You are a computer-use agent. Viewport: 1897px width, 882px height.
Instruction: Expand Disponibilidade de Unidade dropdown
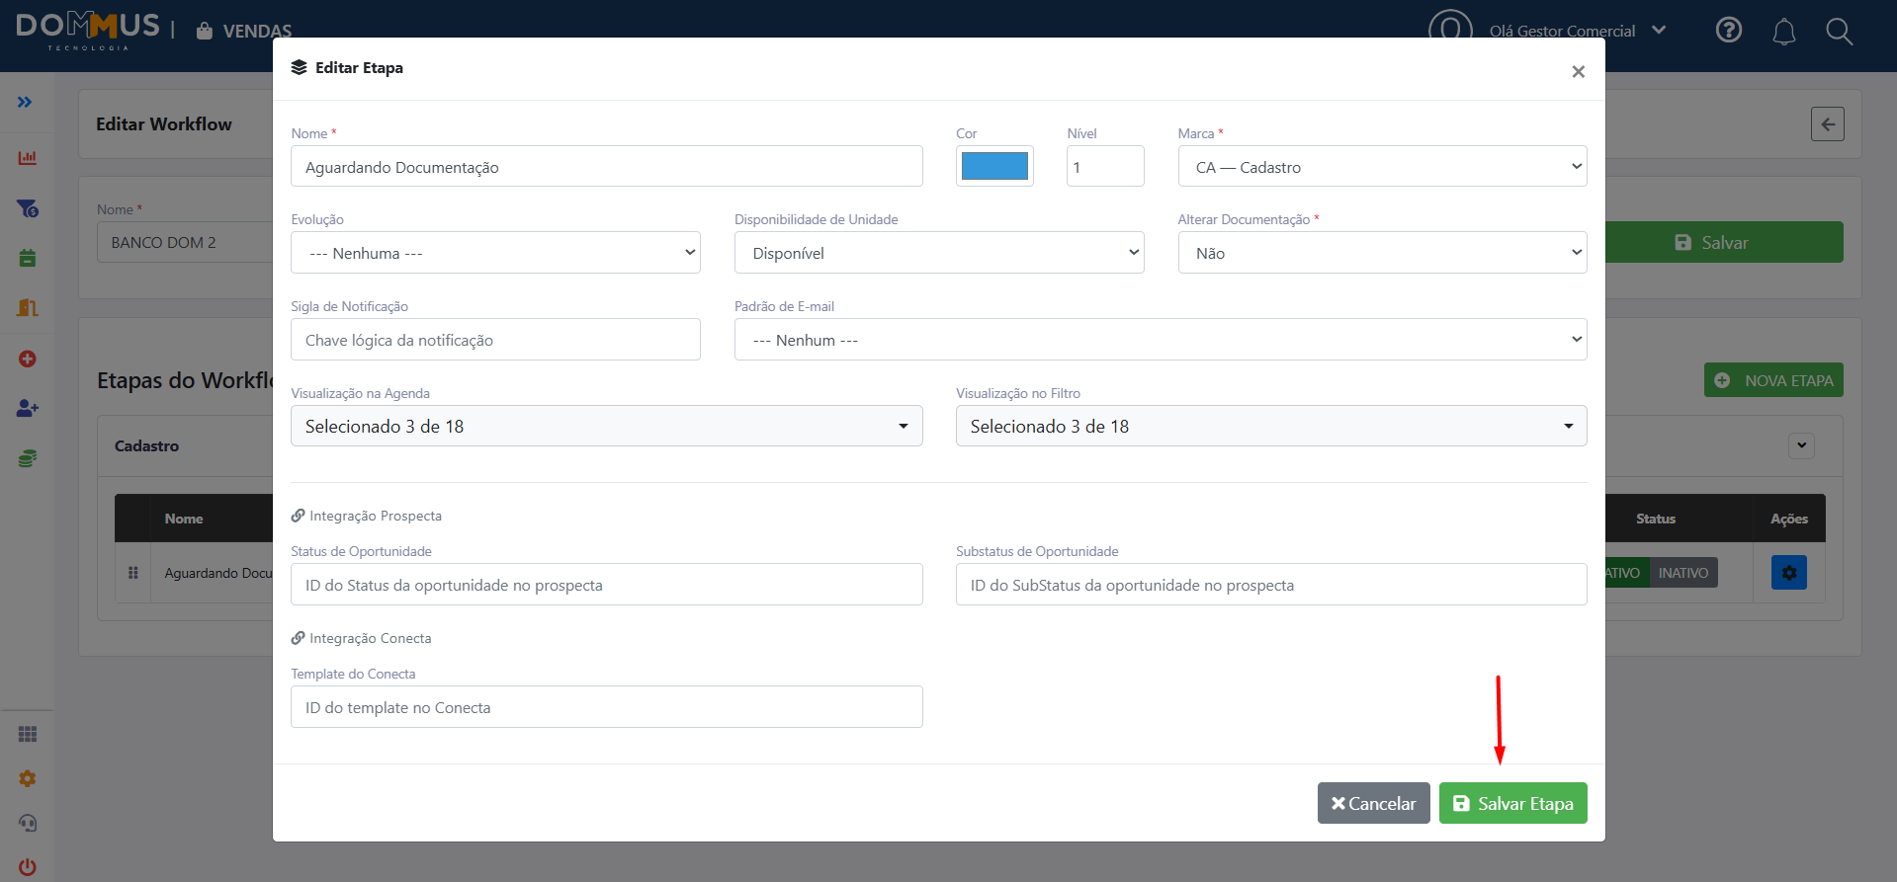939,253
